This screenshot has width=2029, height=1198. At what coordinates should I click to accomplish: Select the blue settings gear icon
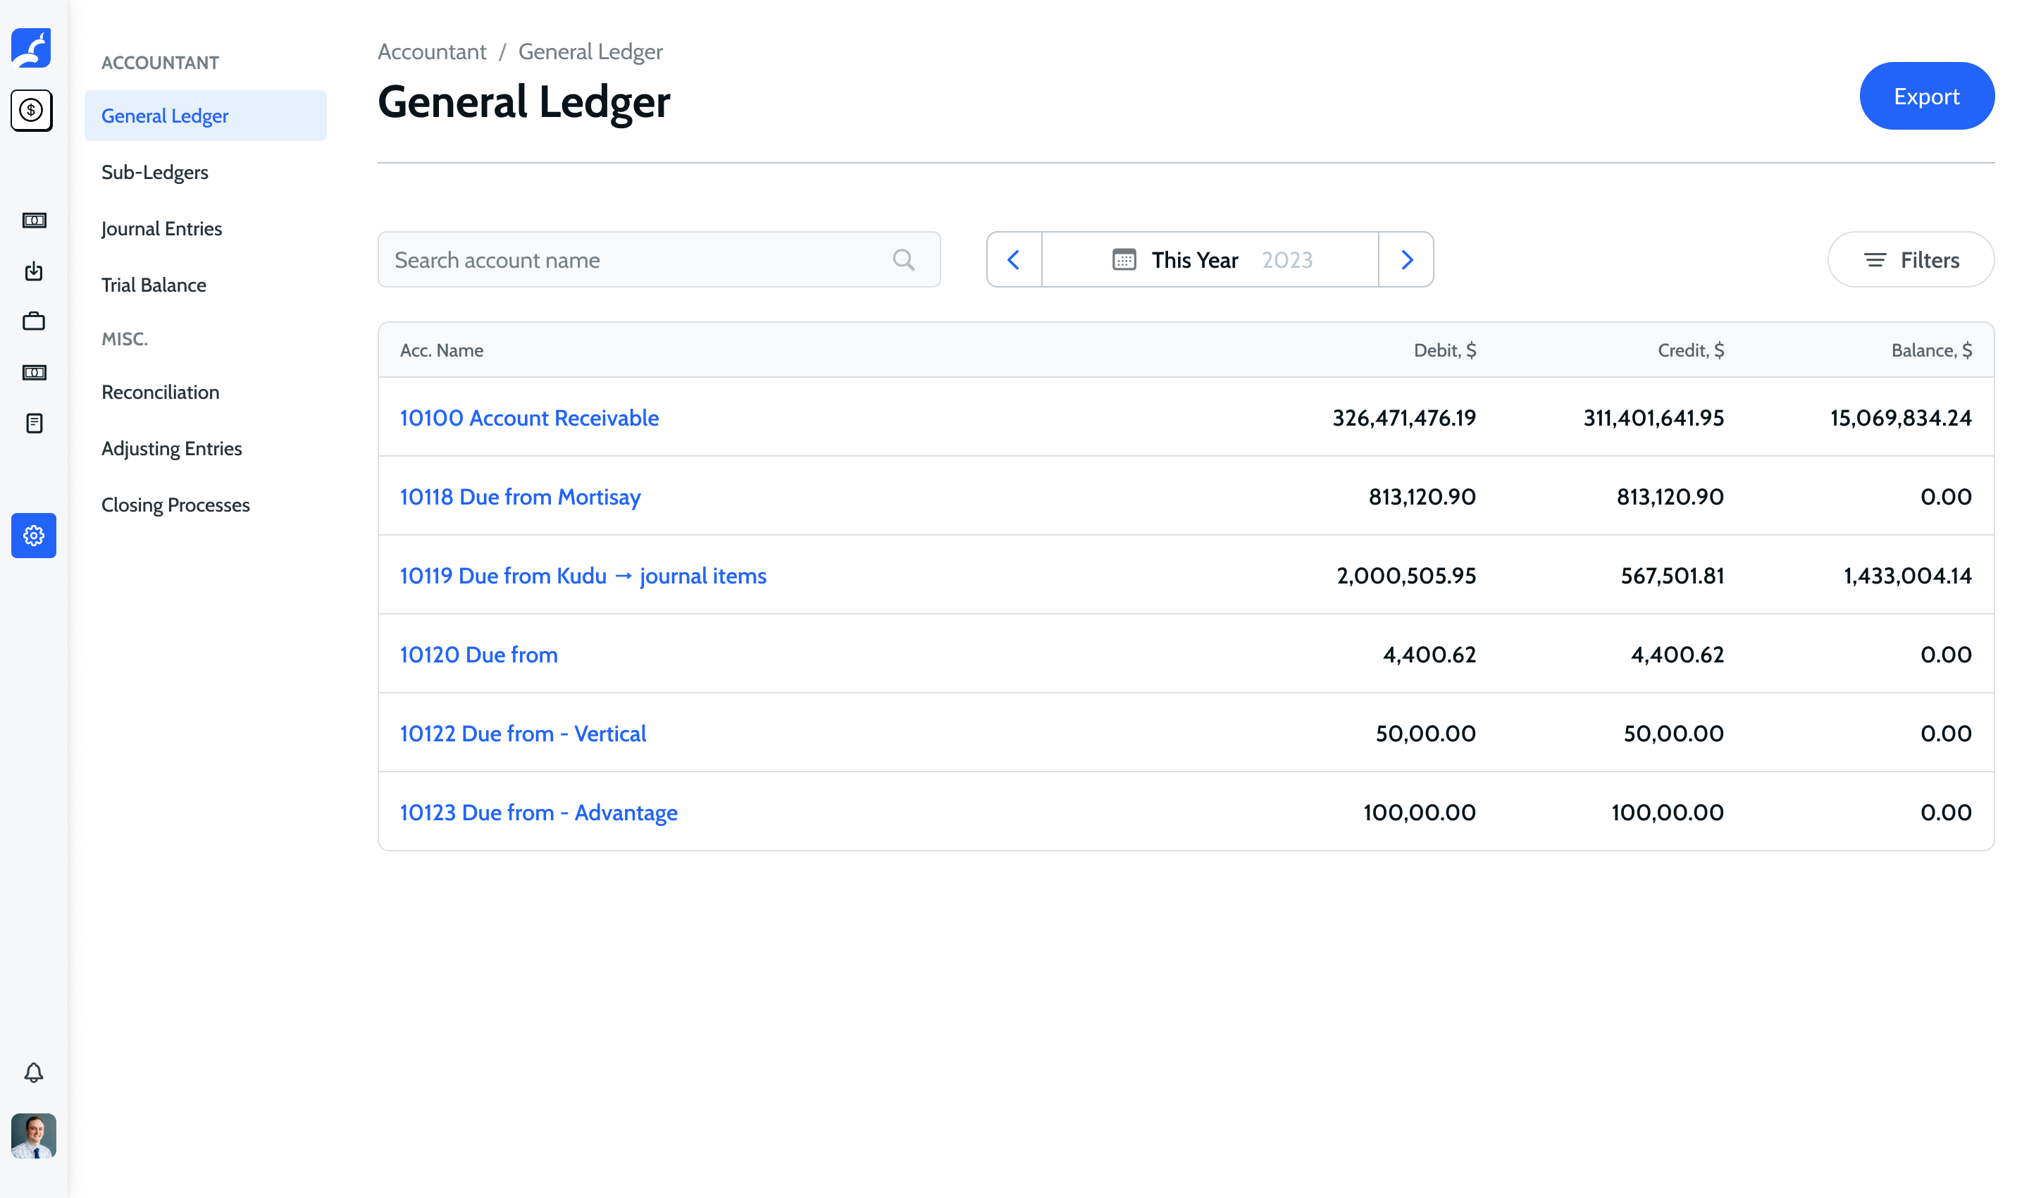pos(34,536)
